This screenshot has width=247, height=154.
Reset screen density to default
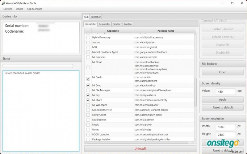click(x=223, y=107)
